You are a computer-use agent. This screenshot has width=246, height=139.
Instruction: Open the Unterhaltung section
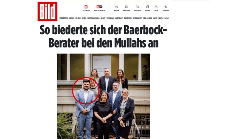coord(93,18)
